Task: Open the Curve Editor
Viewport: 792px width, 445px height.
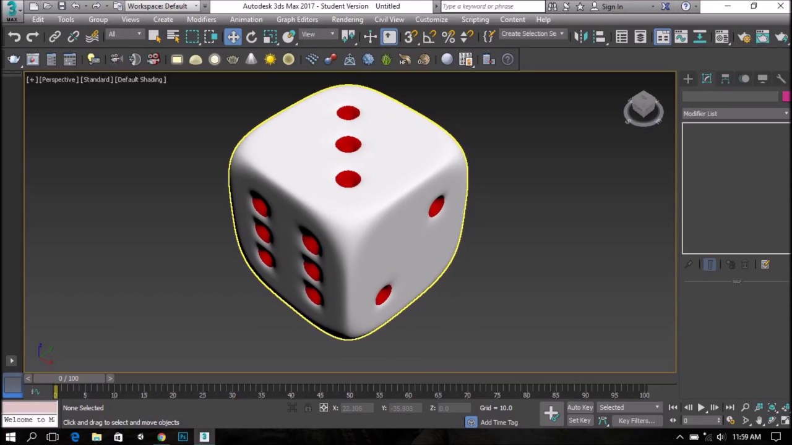Action: point(681,37)
